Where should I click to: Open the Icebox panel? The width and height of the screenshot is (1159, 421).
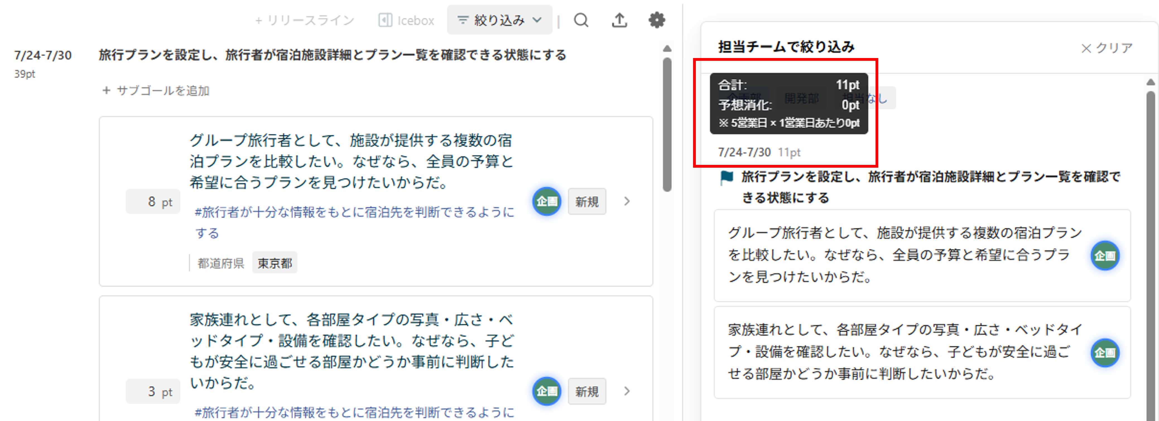pos(406,20)
